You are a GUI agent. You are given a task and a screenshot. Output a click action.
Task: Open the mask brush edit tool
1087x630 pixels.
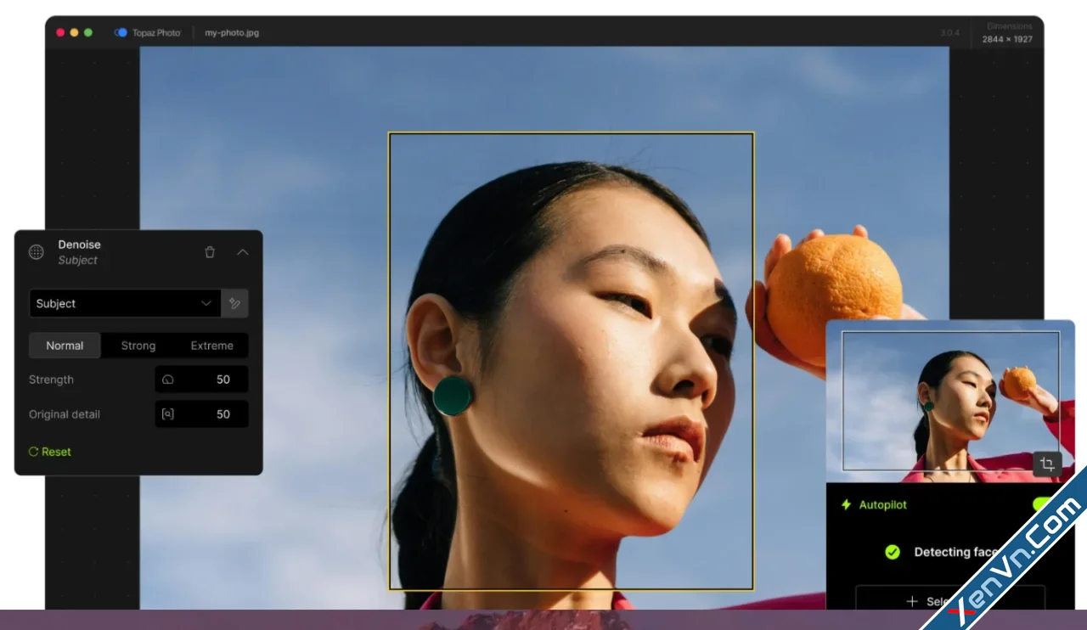pyautogui.click(x=235, y=303)
